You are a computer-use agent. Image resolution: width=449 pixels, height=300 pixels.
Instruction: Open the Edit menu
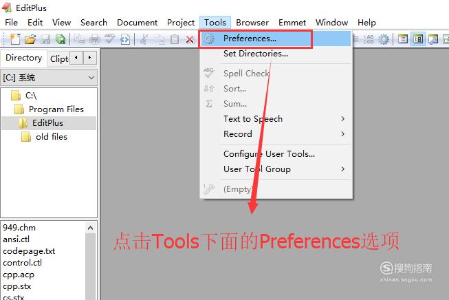[35, 22]
